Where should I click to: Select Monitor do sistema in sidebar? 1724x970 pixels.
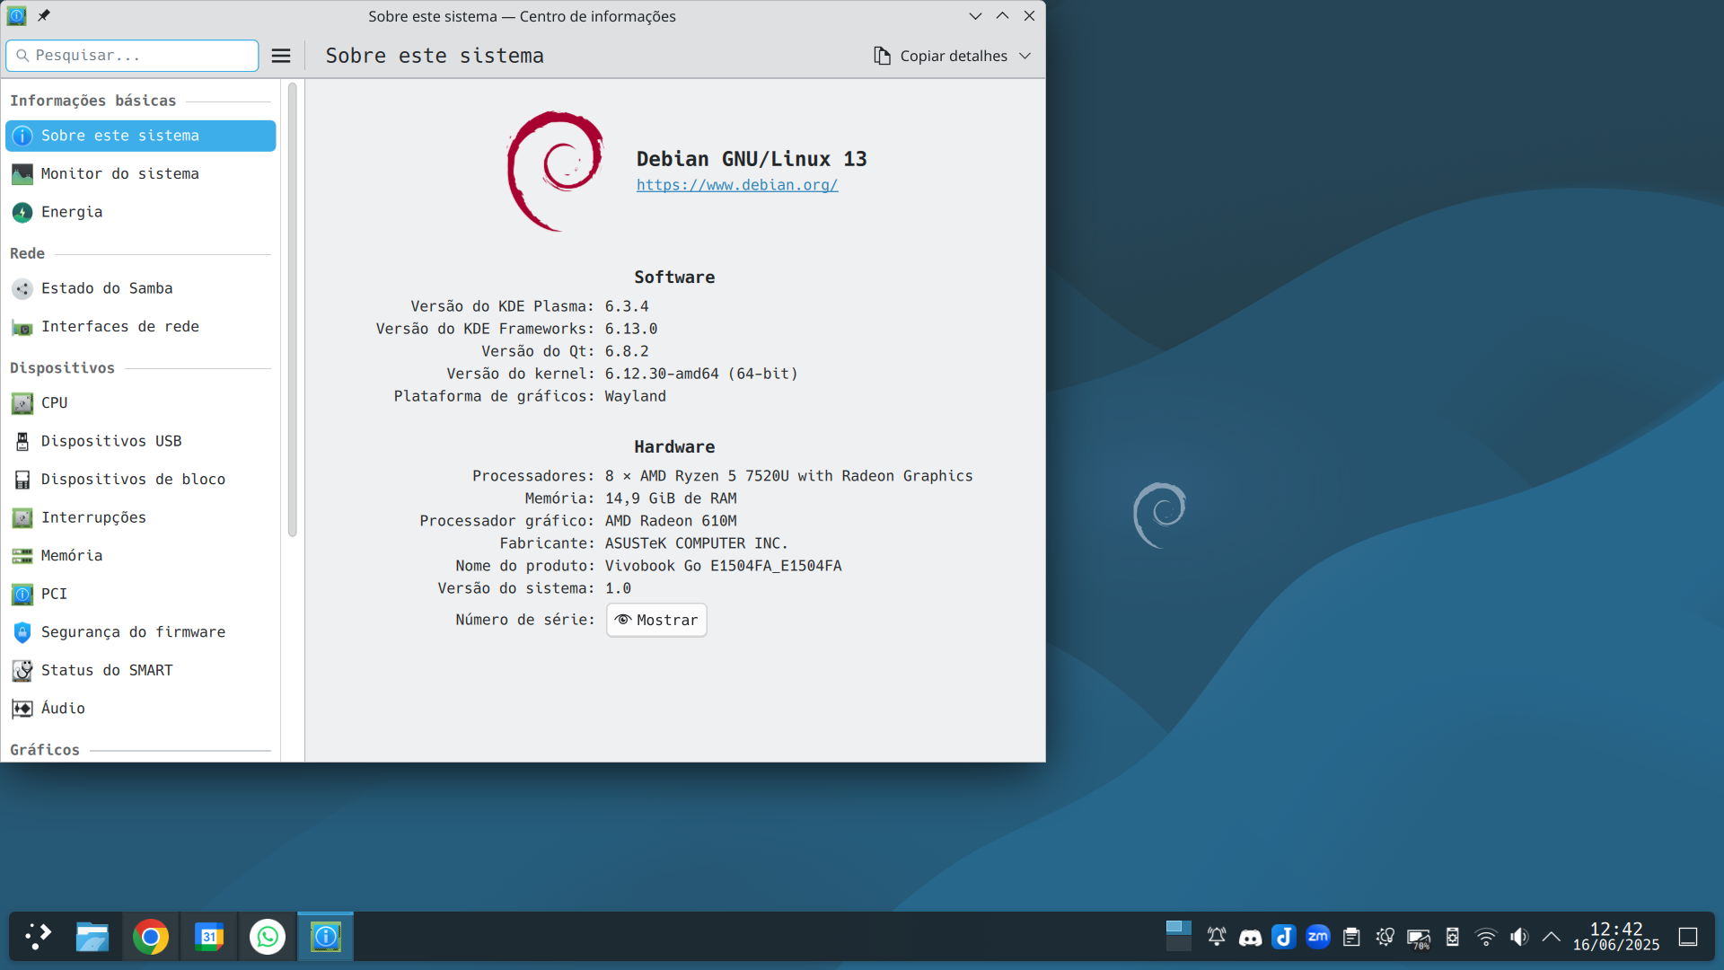tap(141, 174)
